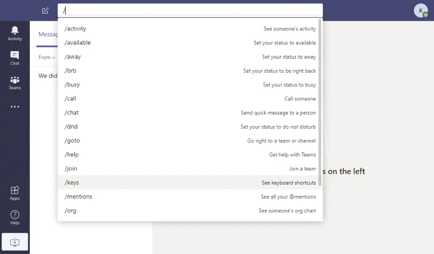The width and height of the screenshot is (434, 254).
Task: Open Teams in the sidebar
Action: point(15,82)
